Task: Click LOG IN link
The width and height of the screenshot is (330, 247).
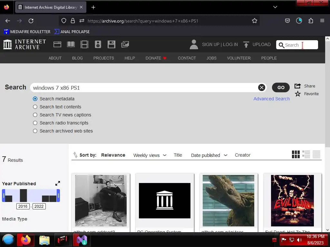Action: pyautogui.click(x=230, y=44)
